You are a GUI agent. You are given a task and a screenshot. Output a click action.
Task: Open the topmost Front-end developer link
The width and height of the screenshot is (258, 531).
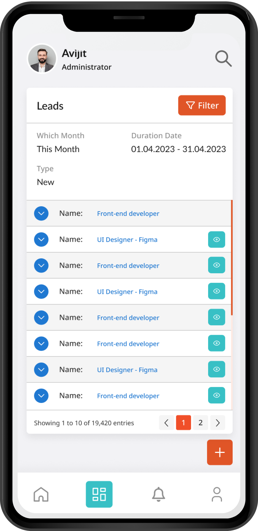point(128,214)
